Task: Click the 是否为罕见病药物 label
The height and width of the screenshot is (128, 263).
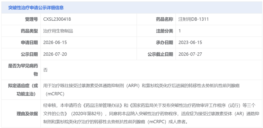Action: (x=23, y=70)
